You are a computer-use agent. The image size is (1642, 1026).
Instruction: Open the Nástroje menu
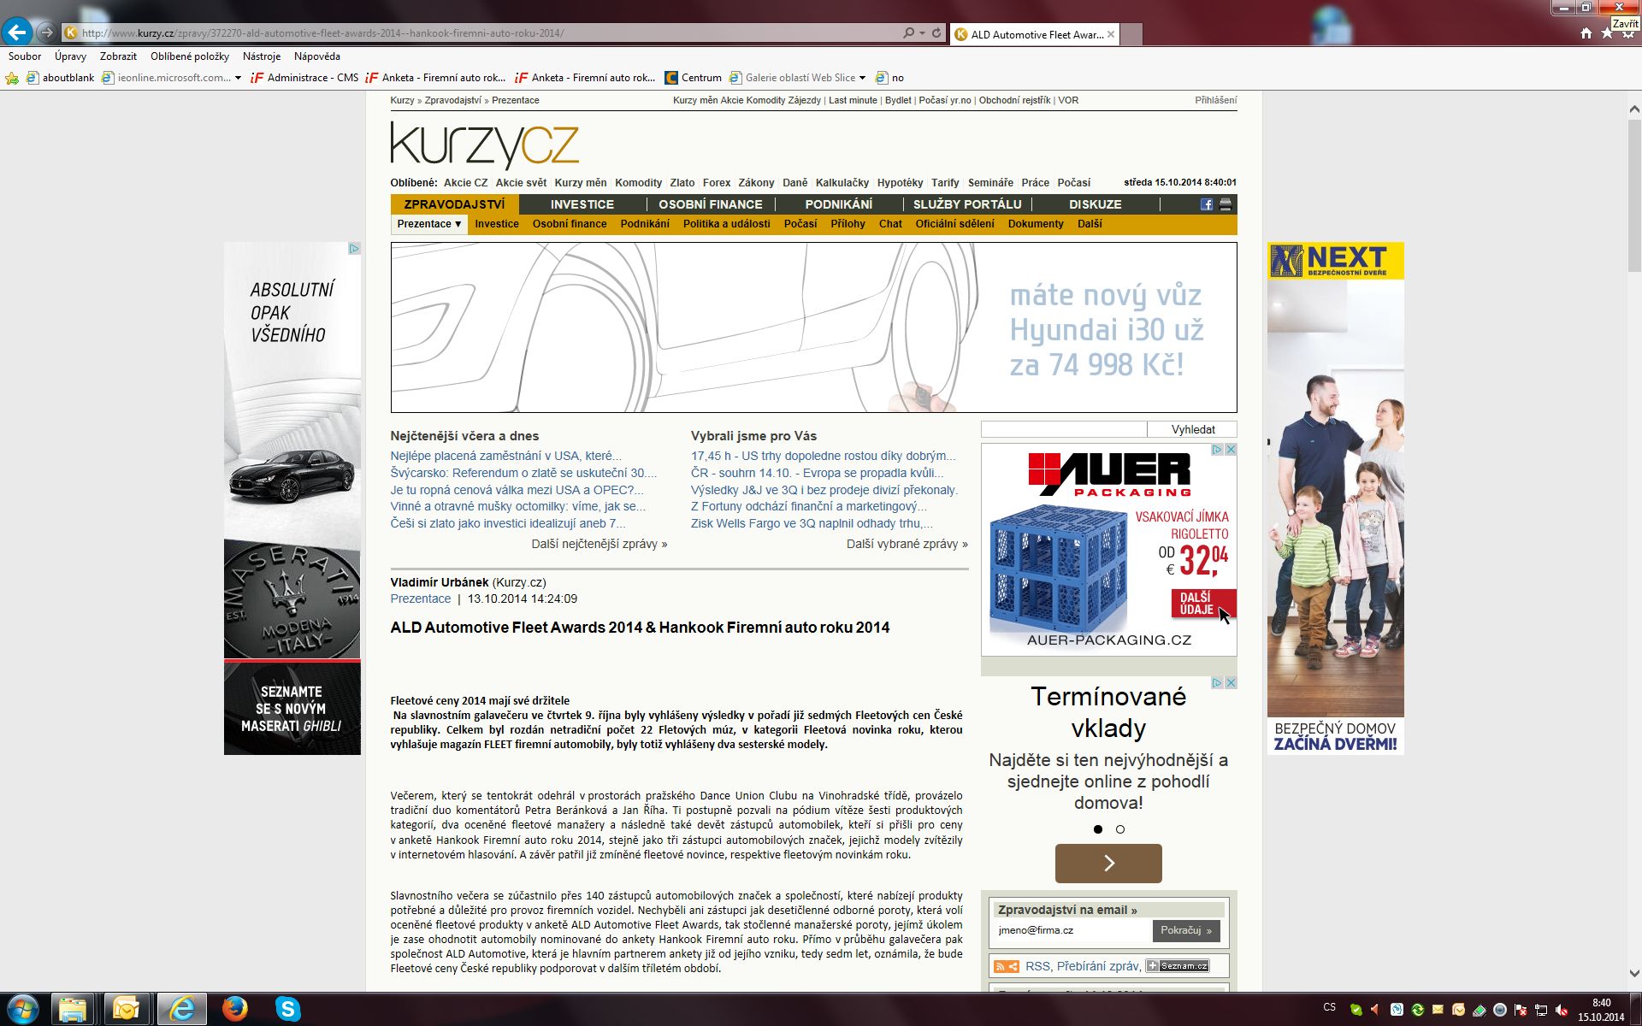point(262,56)
